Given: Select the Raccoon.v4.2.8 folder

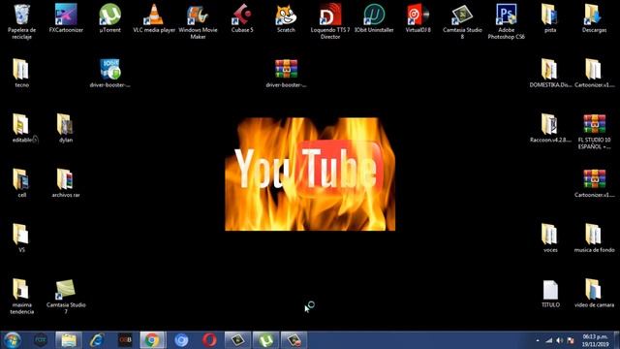Looking at the screenshot, I should [550, 124].
